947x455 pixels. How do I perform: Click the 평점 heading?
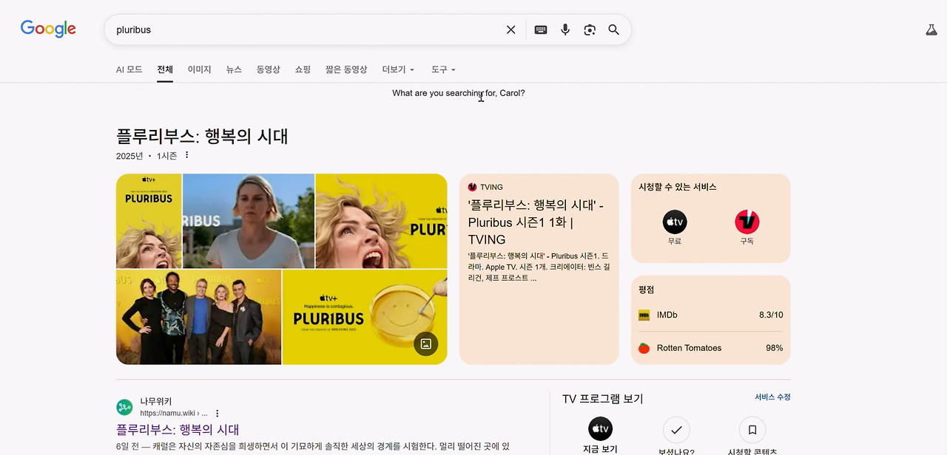pyautogui.click(x=647, y=290)
